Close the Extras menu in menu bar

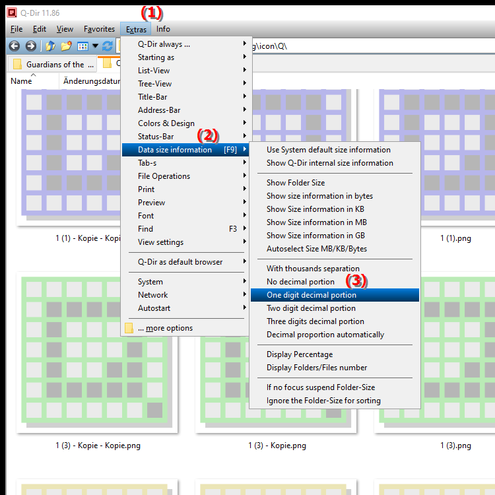pos(136,29)
